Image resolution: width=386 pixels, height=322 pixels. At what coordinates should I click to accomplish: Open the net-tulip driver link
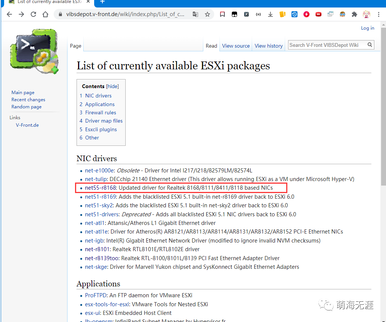[96, 179]
